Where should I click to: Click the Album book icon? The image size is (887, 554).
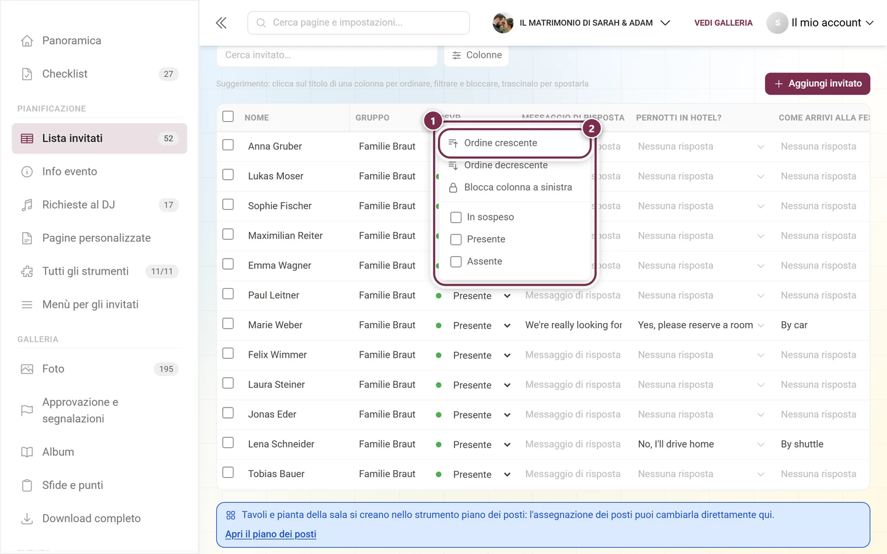point(27,452)
